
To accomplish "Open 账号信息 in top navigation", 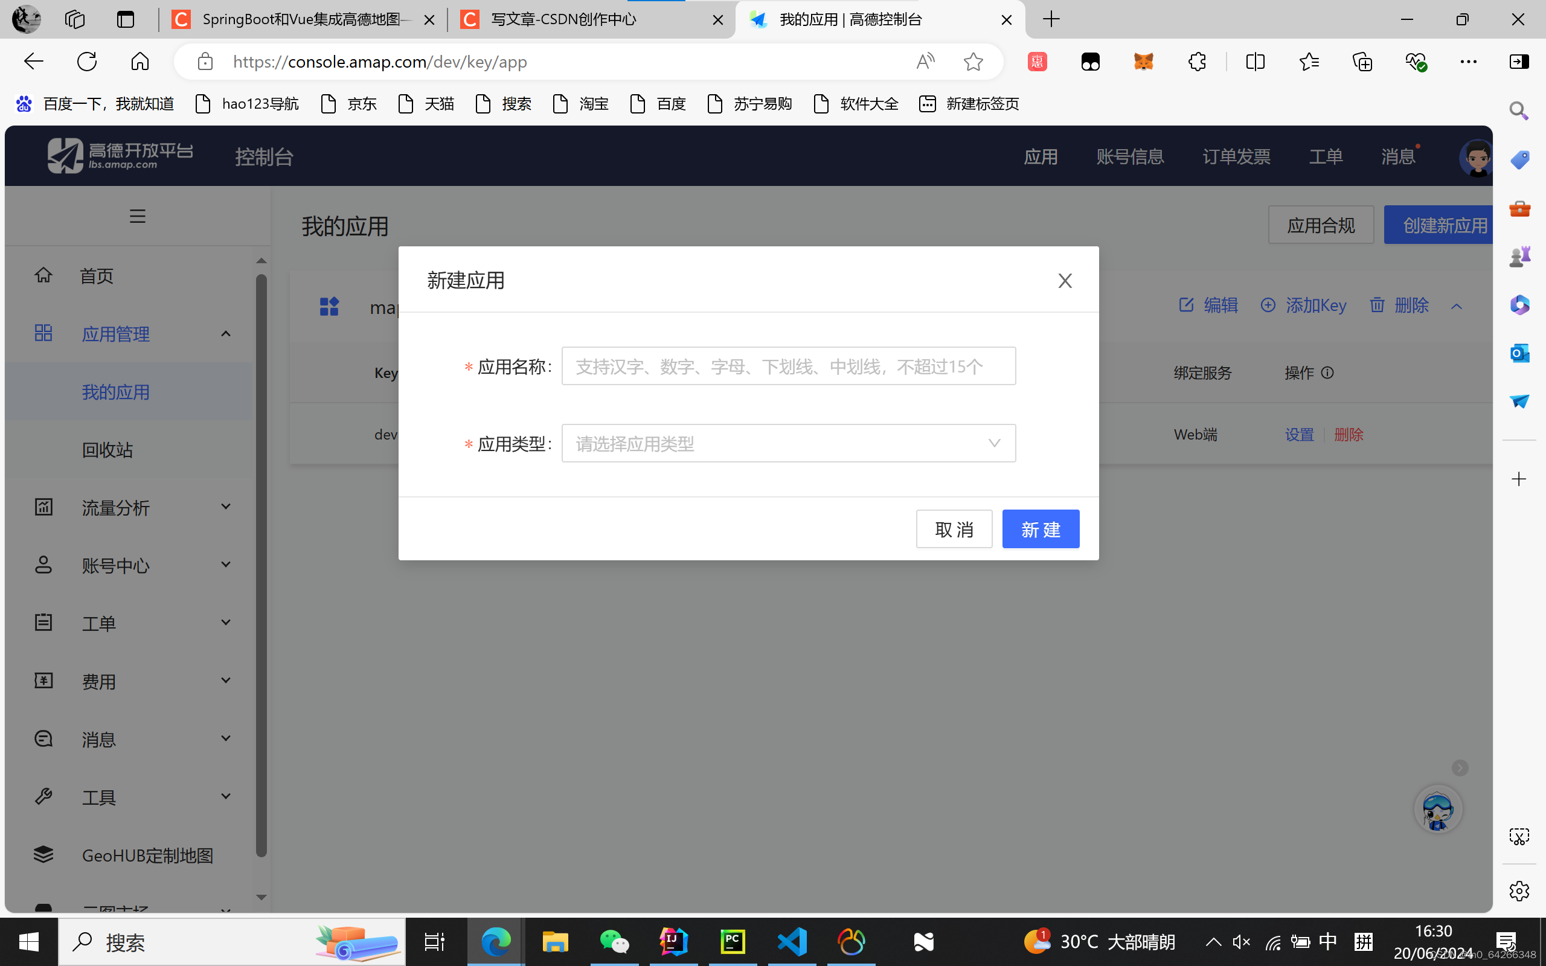I will pyautogui.click(x=1129, y=156).
